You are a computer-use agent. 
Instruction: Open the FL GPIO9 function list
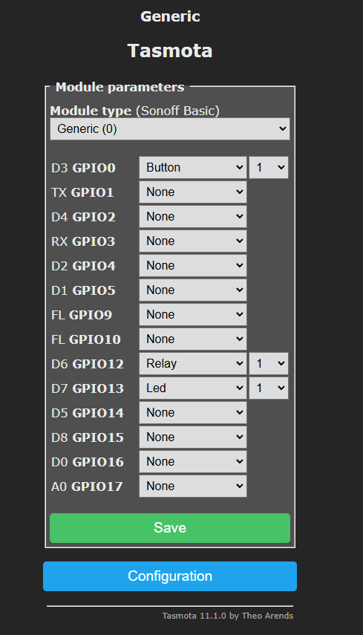(193, 315)
